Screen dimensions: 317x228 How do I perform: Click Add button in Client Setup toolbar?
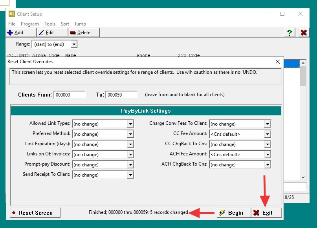pos(21,33)
